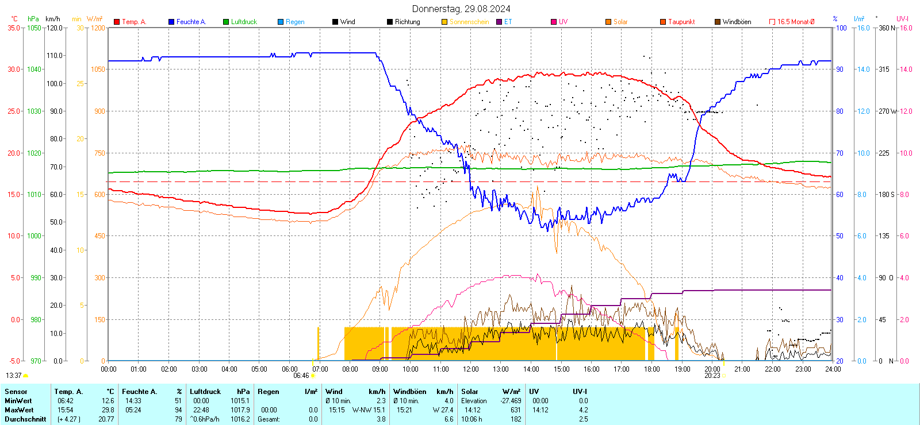Toggle the black Wind legend box

point(335,22)
